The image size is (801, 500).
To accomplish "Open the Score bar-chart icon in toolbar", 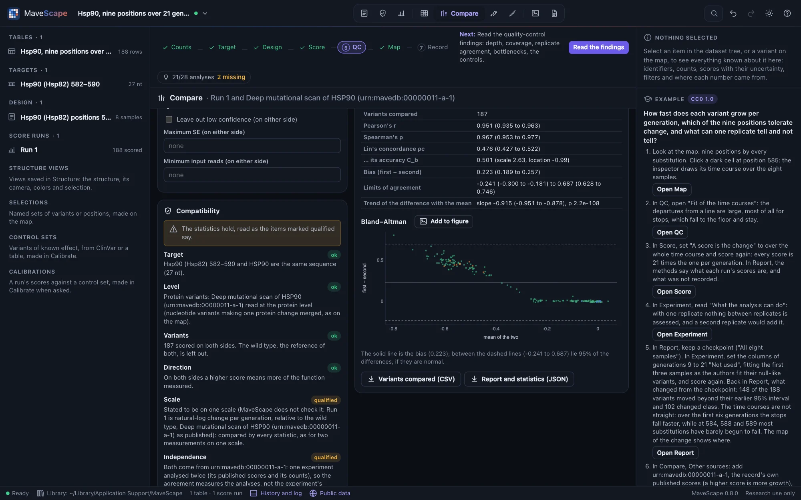I will [401, 13].
